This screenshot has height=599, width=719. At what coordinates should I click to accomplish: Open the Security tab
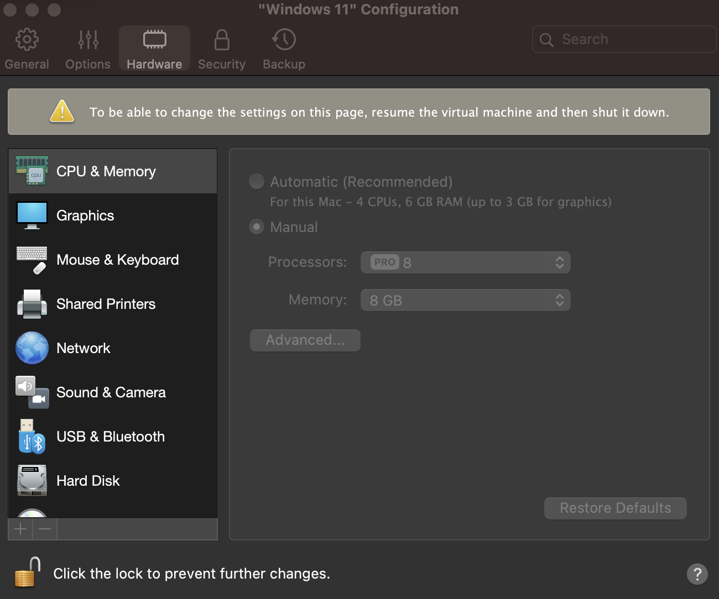pyautogui.click(x=222, y=49)
